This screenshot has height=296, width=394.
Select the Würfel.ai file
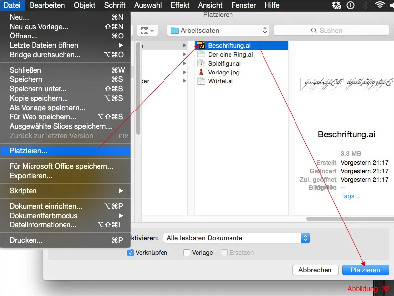pyautogui.click(x=241, y=81)
